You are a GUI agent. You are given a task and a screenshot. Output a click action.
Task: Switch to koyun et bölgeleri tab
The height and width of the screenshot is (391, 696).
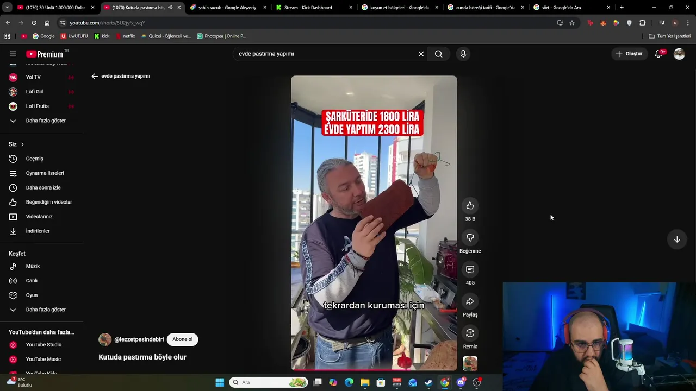pos(400,8)
